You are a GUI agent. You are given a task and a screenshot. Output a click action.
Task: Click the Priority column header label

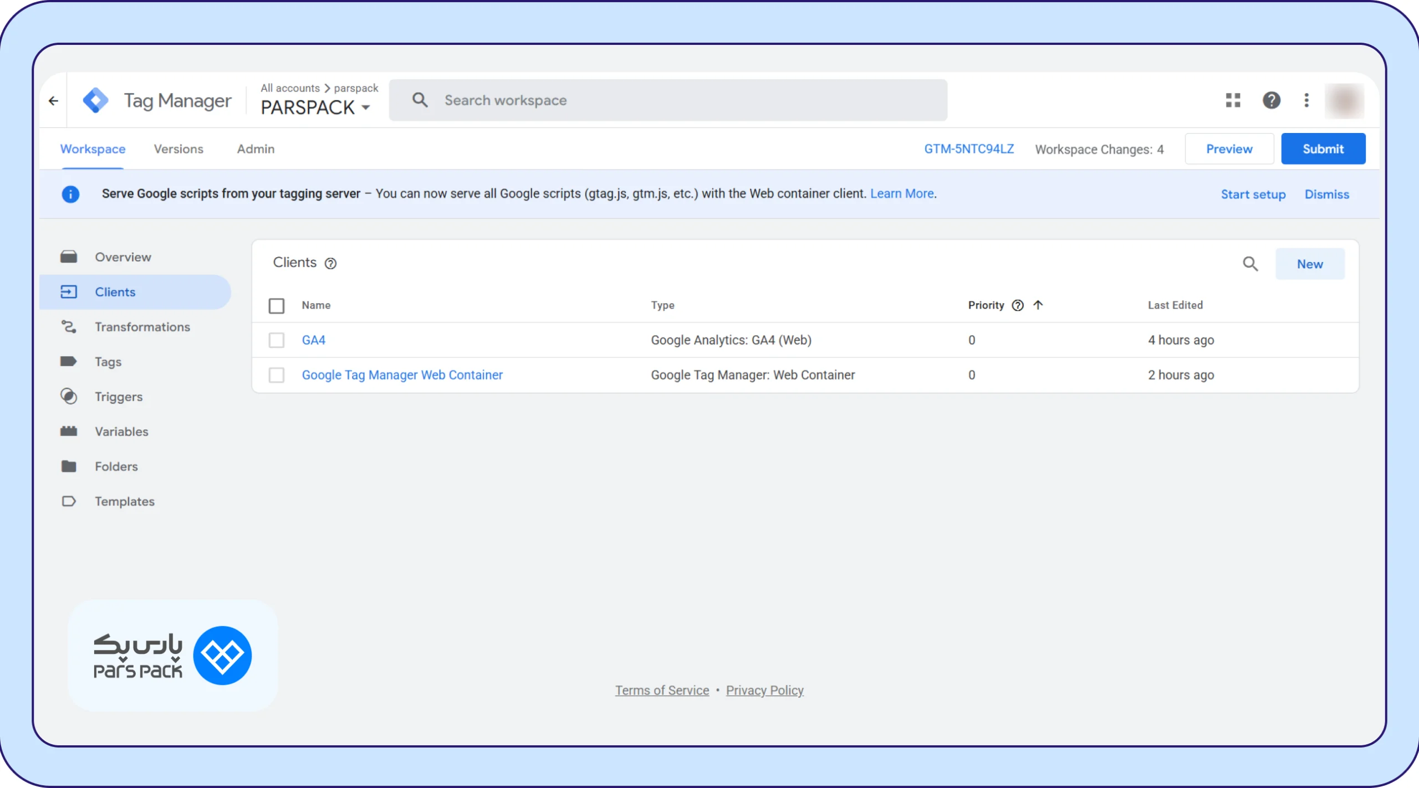(986, 305)
